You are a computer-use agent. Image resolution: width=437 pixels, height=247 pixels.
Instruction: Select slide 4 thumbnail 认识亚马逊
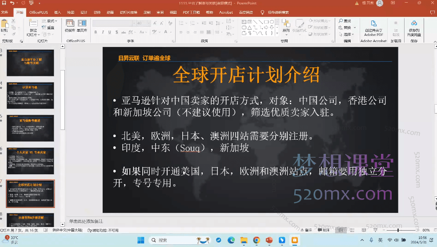pos(30,95)
